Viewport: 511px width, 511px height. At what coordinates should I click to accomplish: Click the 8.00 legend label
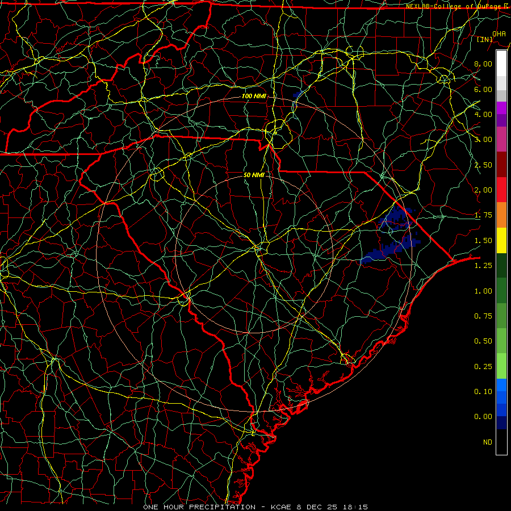(483, 64)
